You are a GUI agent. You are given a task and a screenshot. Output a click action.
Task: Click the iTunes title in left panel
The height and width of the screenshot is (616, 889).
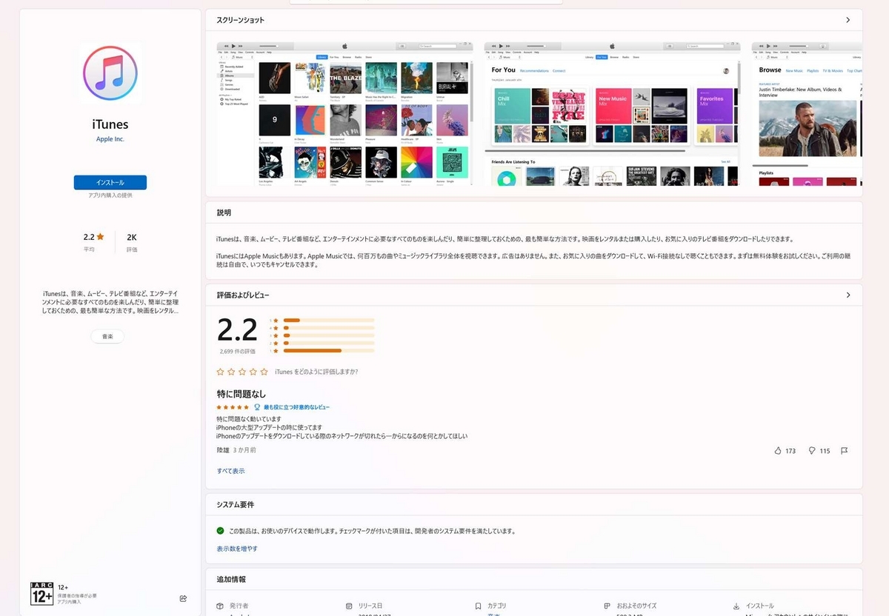coord(110,124)
